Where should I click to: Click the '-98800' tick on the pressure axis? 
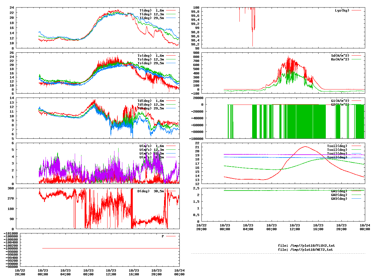coord(12,267)
